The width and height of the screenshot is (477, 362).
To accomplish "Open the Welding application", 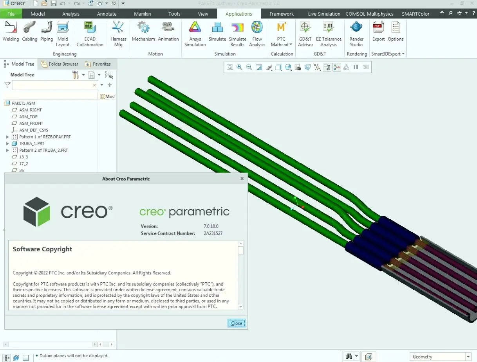I will [11, 31].
